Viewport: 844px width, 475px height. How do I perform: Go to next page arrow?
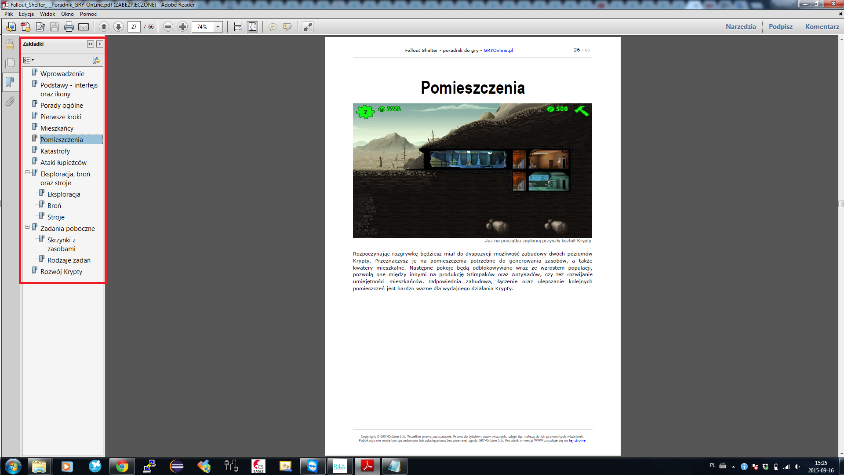pos(118,27)
